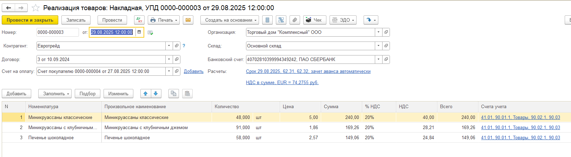This screenshot has height=157, width=571.
Task: Open Организация card icon
Action: [x=386, y=32]
